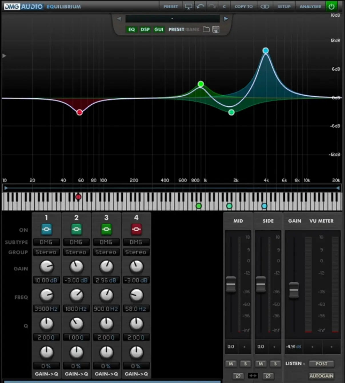Click the AUTOGAIN button
Screen dimensions: 345x383
tap(321, 376)
